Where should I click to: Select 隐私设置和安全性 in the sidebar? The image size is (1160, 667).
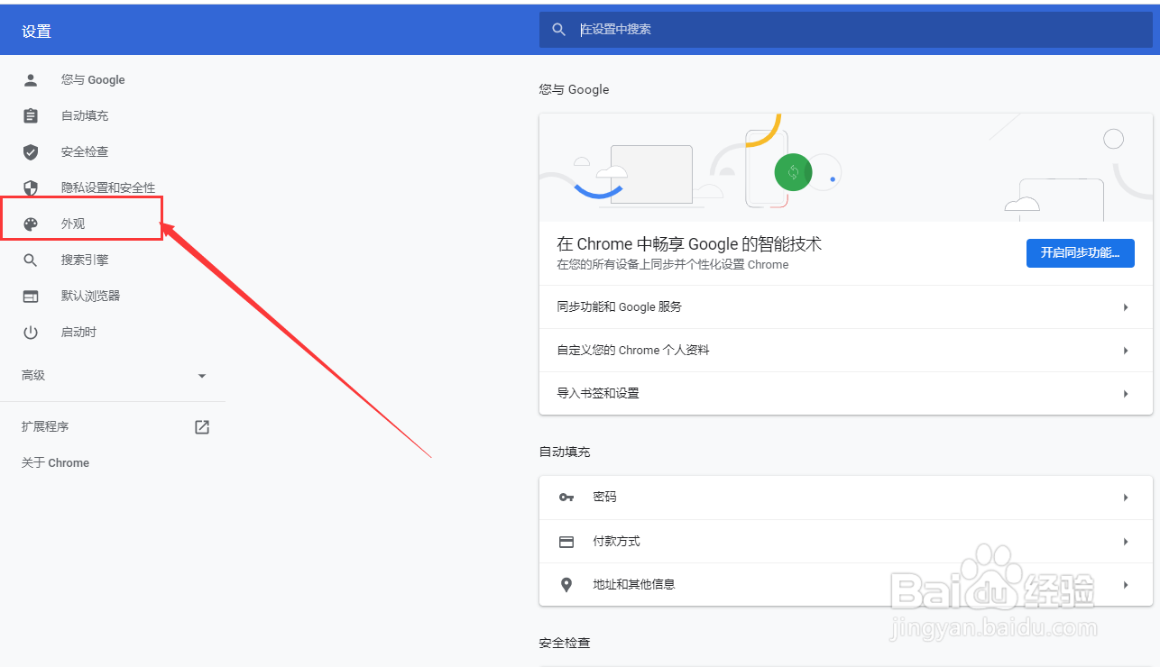[x=108, y=187]
